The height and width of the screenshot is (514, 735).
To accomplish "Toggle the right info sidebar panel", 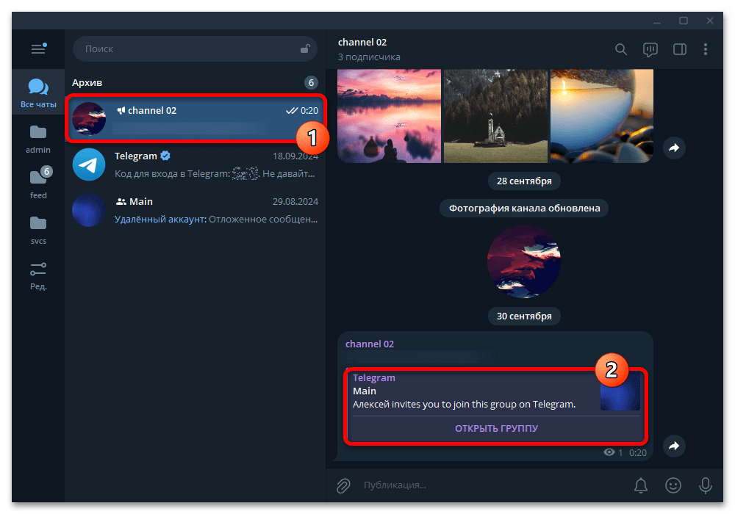I will pyautogui.click(x=680, y=49).
